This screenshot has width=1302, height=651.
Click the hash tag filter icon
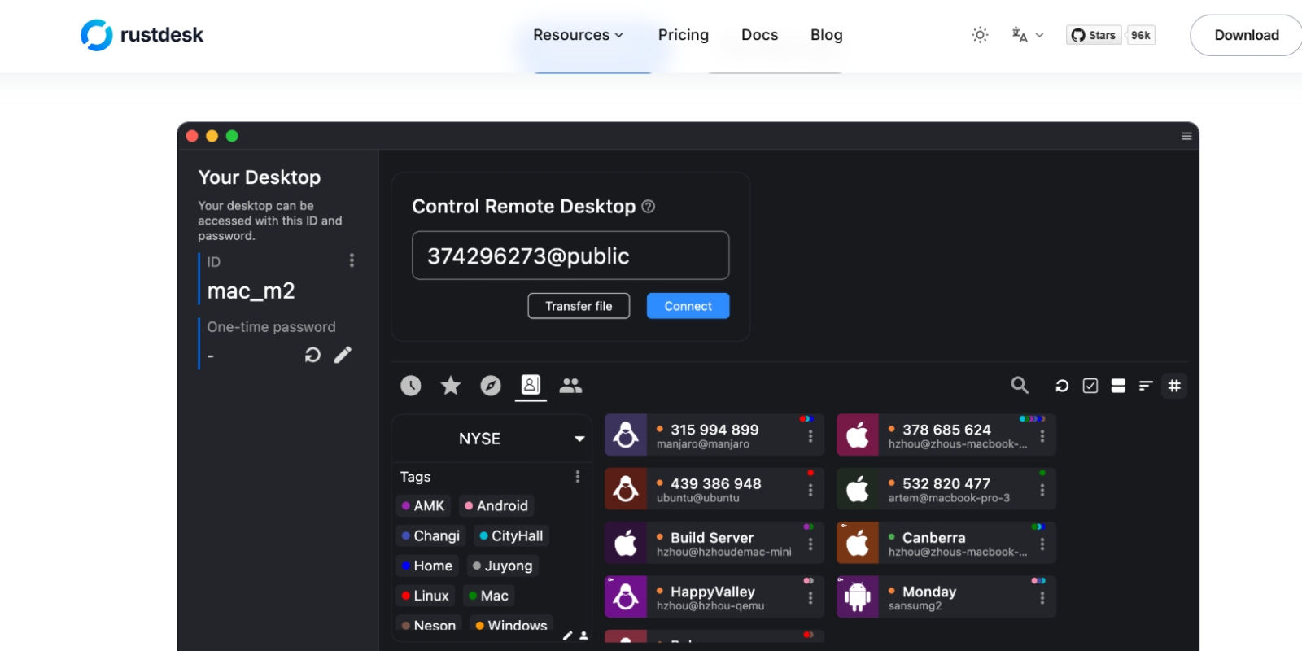click(1174, 386)
